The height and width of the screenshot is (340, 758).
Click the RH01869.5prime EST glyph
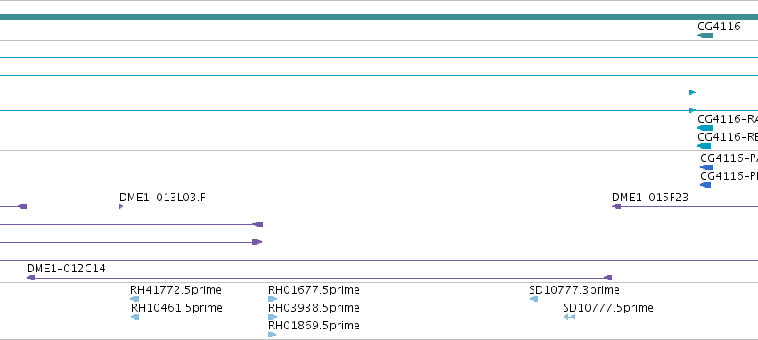[x=273, y=334]
